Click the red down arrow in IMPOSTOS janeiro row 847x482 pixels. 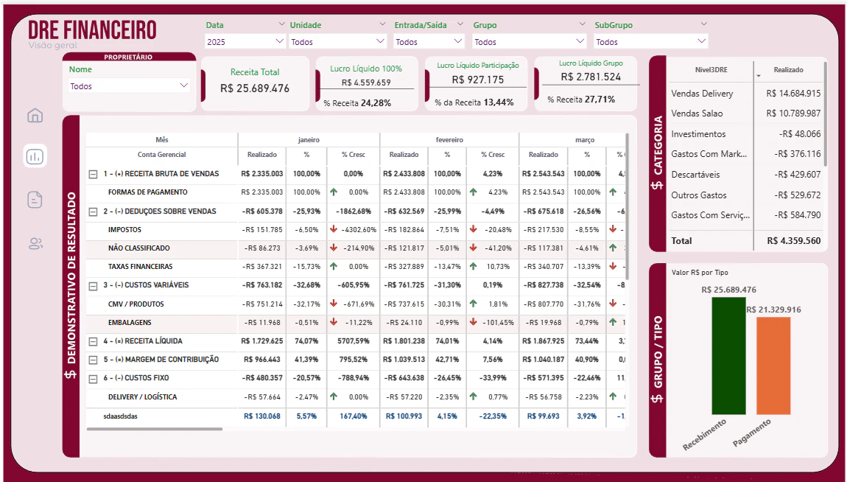tap(334, 230)
